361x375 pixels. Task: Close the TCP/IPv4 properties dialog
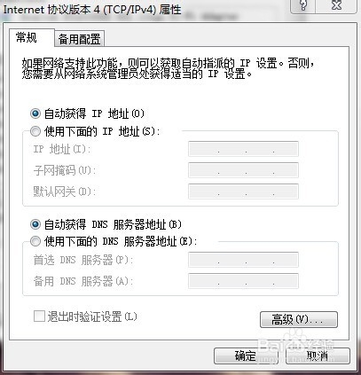click(336, 6)
